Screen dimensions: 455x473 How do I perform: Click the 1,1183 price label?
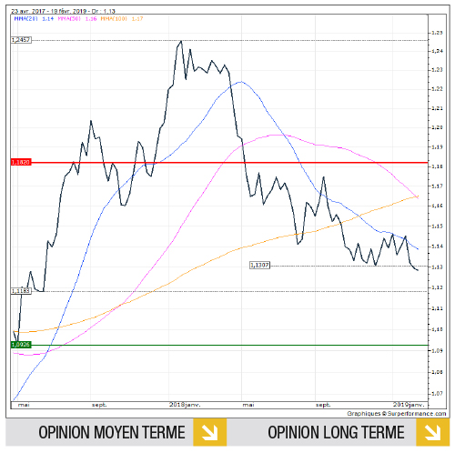pyautogui.click(x=21, y=291)
